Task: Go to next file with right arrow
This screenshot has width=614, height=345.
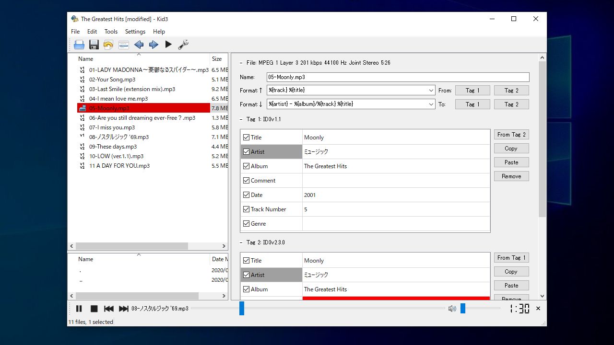Action: coord(153,45)
